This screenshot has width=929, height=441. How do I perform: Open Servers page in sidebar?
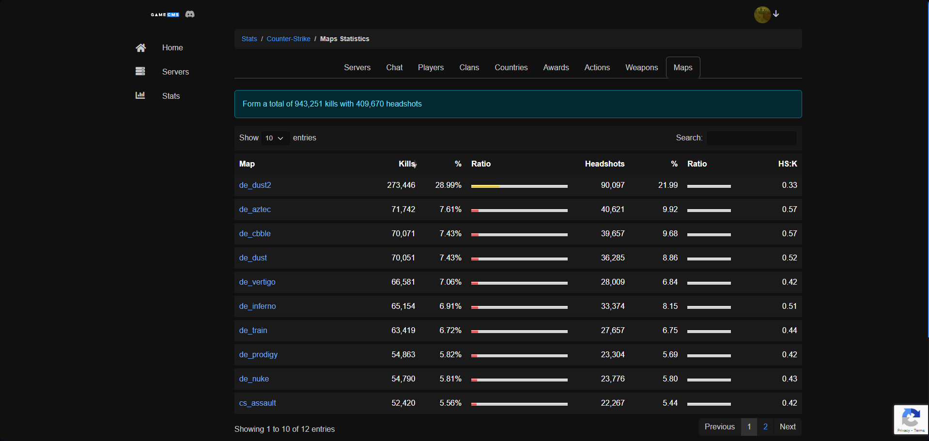[x=175, y=72]
